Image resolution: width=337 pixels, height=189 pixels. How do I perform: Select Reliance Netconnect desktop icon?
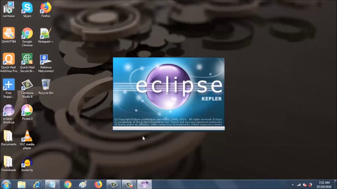(x=46, y=63)
